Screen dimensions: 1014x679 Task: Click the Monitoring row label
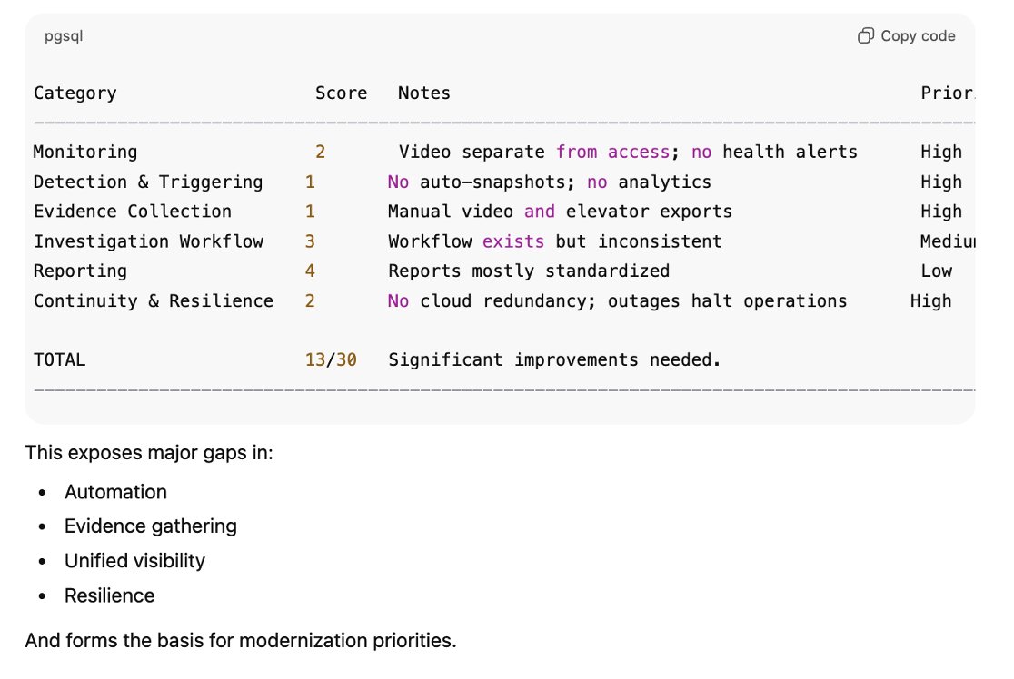(x=85, y=152)
